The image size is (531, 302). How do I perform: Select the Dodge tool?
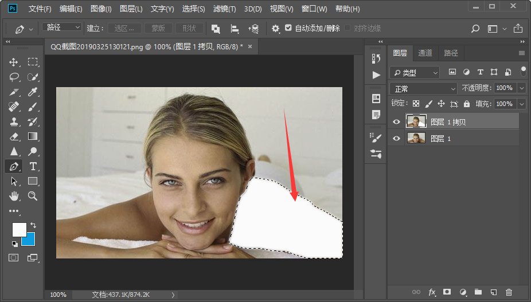pos(33,151)
